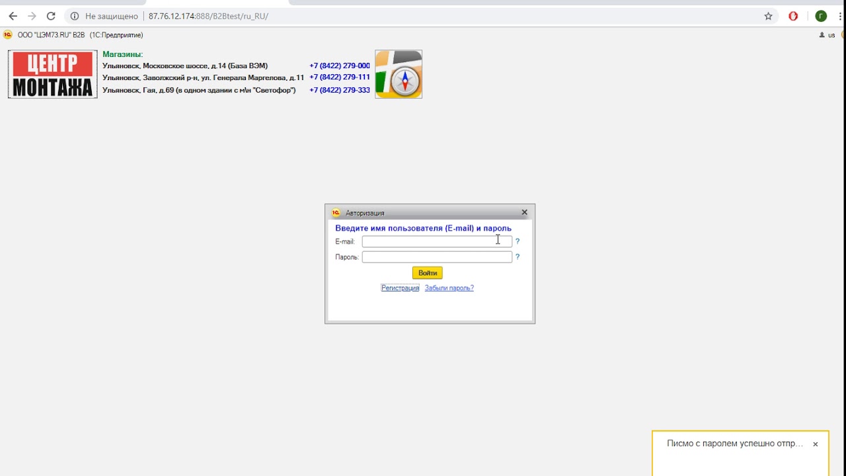The image size is (846, 476).
Task: Click the 'Письмо с паролем успешно отпр…' message
Action: coord(735,444)
